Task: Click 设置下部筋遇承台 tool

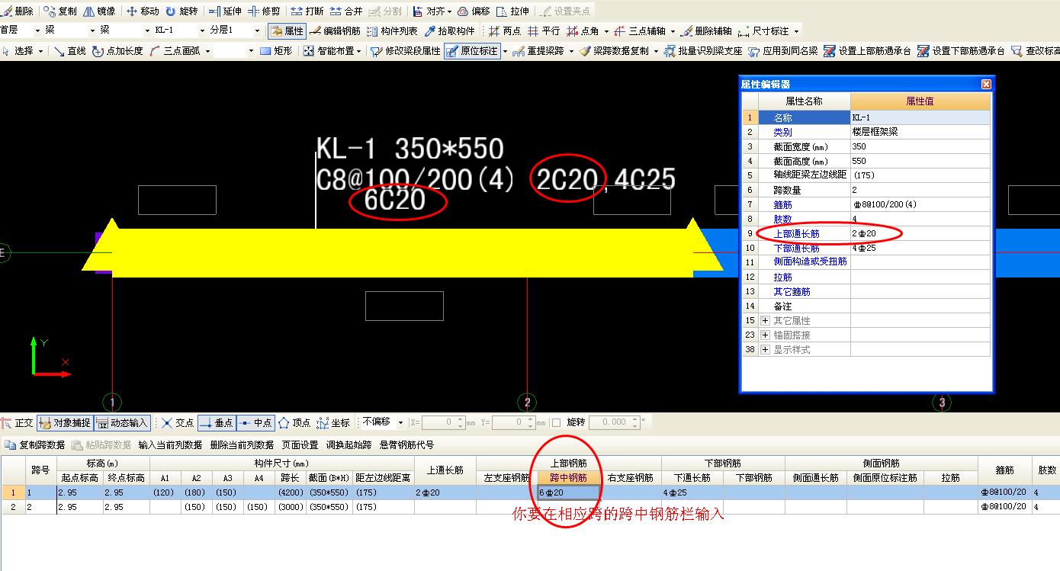Action: coord(961,51)
